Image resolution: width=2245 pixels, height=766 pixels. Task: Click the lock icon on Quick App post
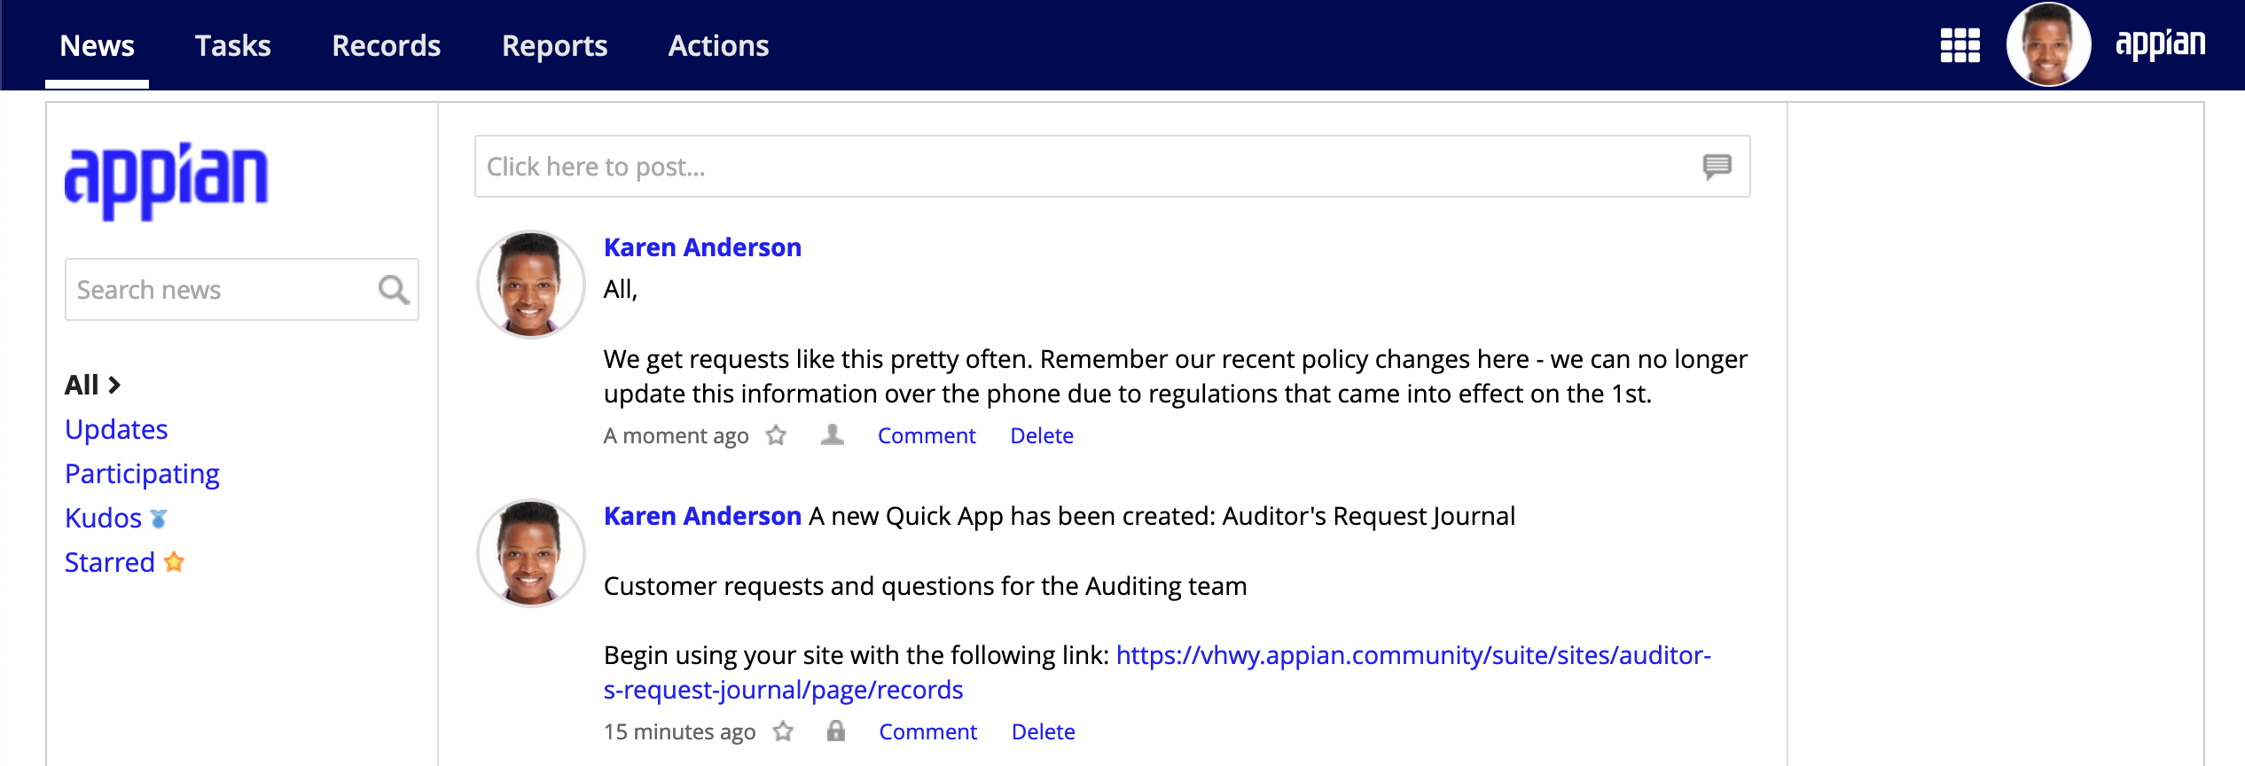pyautogui.click(x=835, y=731)
